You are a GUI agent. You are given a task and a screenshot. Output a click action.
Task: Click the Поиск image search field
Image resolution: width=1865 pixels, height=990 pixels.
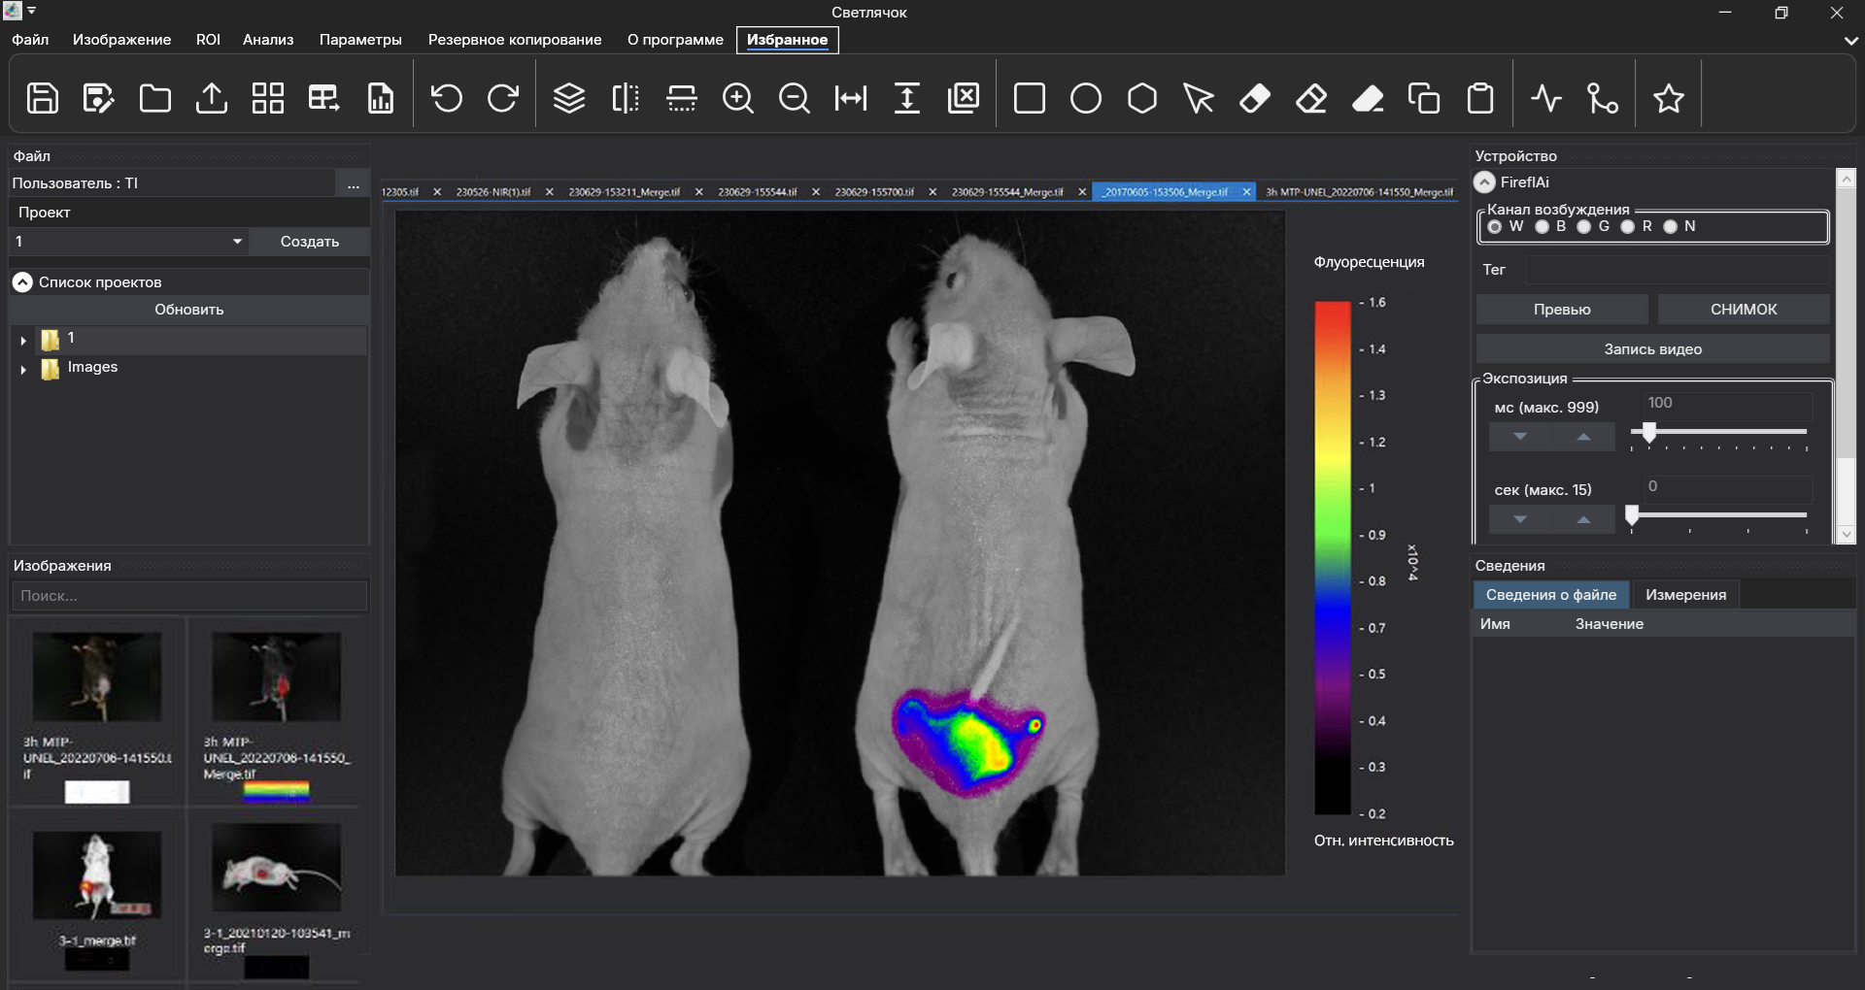[x=189, y=596]
